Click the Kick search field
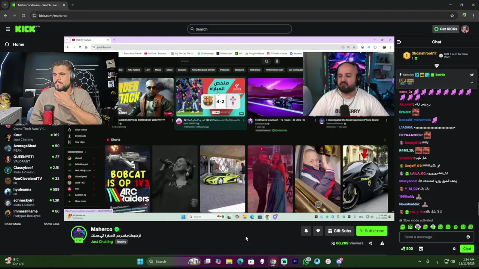The height and width of the screenshot is (269, 479). [239, 29]
